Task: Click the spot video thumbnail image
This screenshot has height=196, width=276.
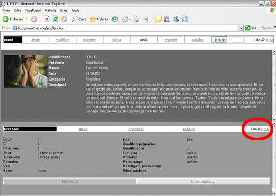Action: [x=26, y=71]
